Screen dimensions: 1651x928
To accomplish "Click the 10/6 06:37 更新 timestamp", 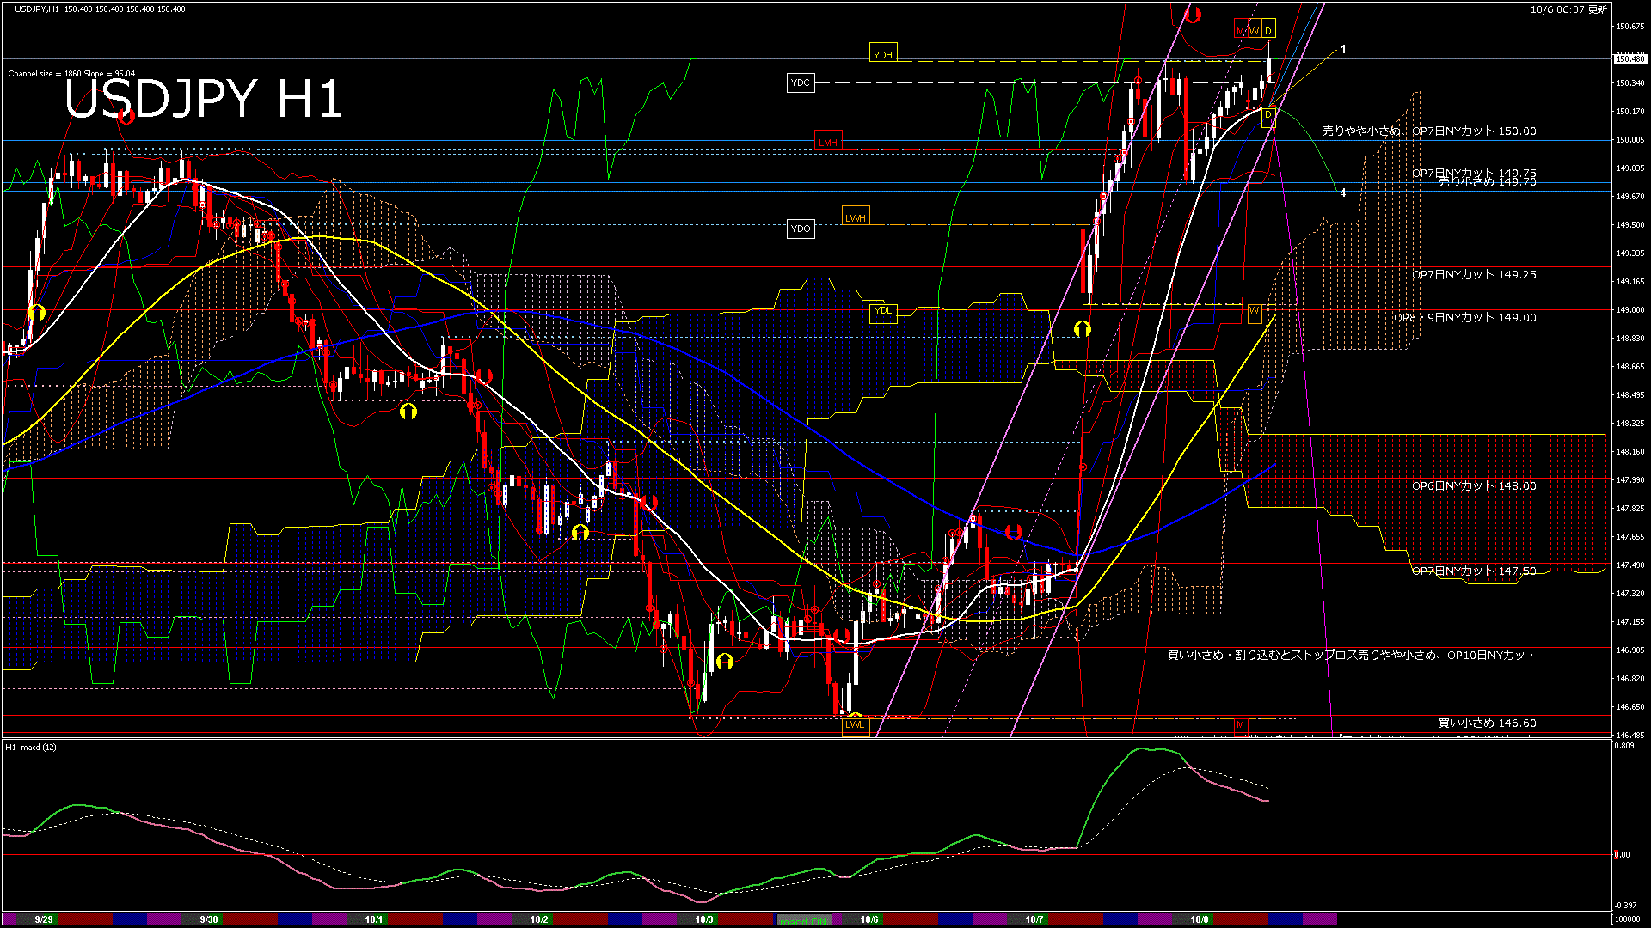I will pos(1568,9).
